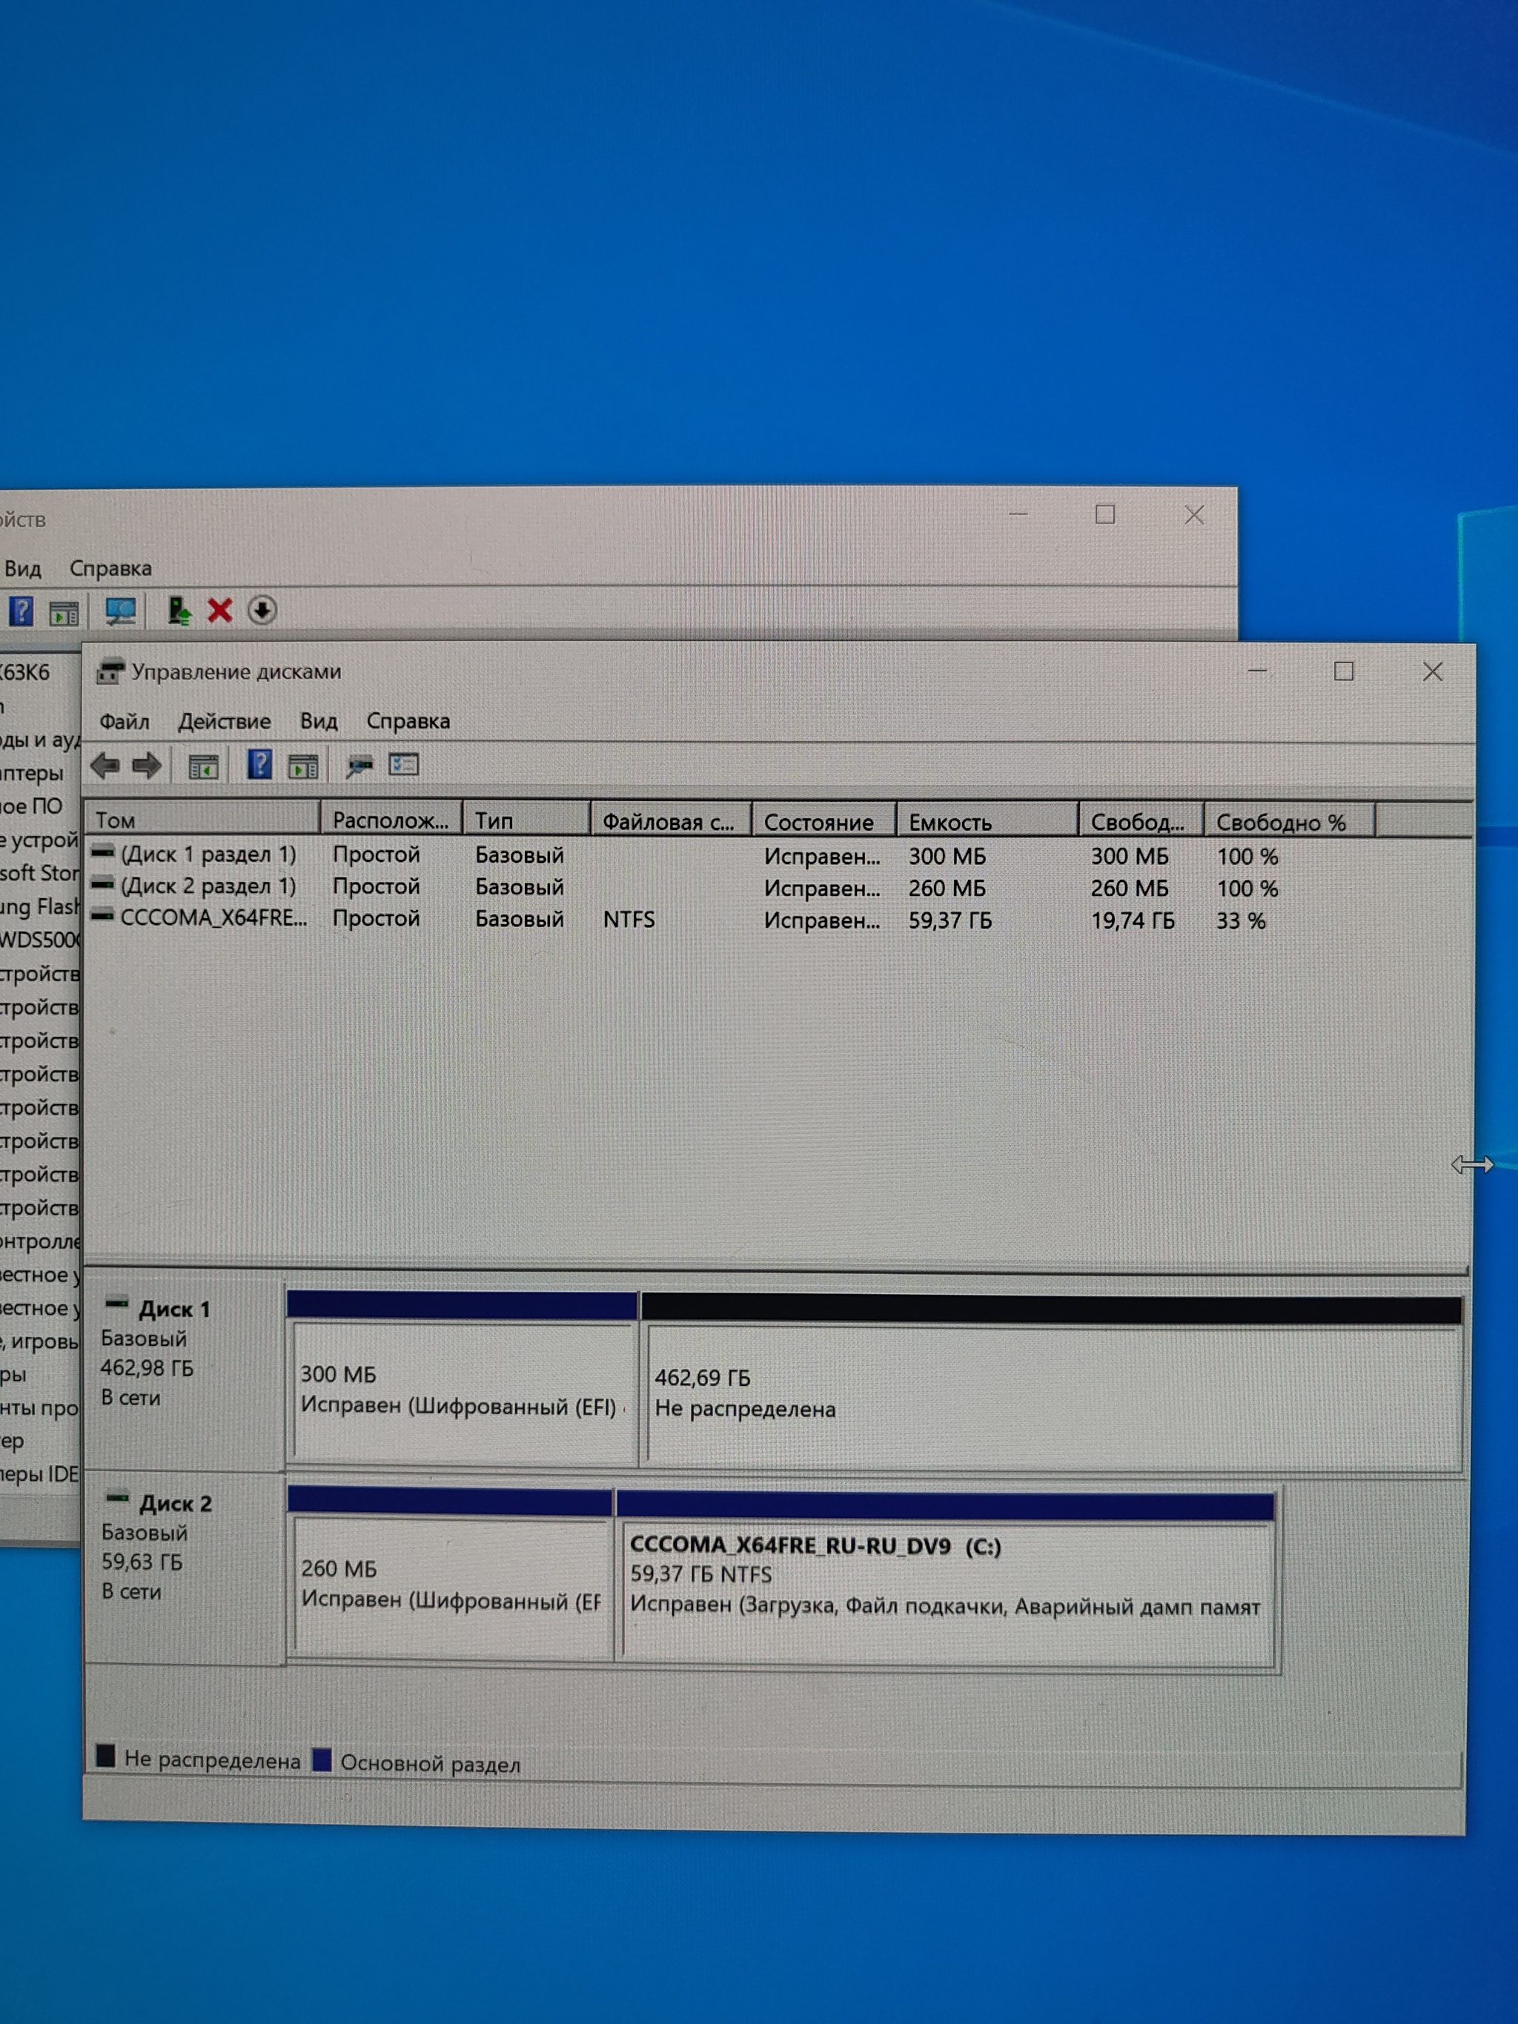1518x2024 pixels.
Task: Click blue Help icon in Disk Management toolbar
Action: [260, 764]
